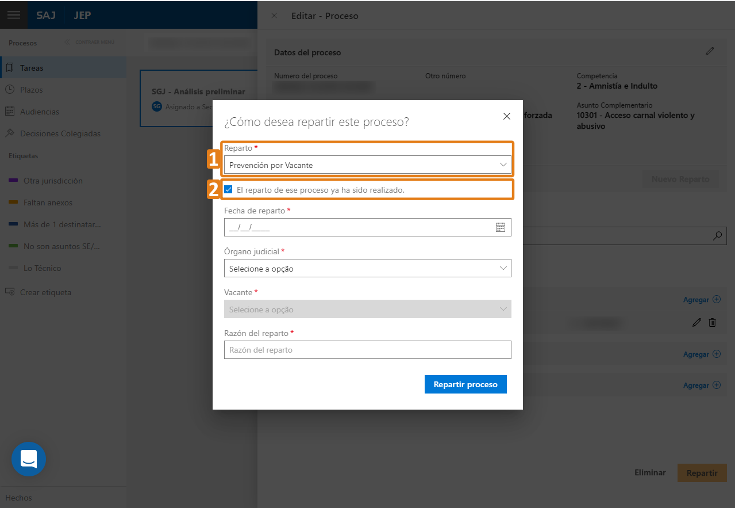This screenshot has width=735, height=508.
Task: Click the orange Repartir button
Action: [702, 473]
